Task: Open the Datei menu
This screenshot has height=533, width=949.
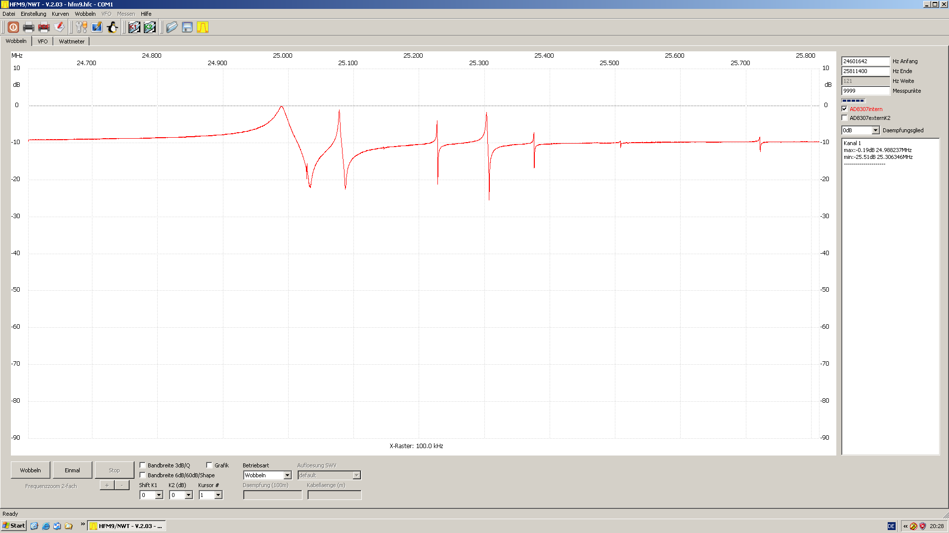Action: (x=9, y=14)
